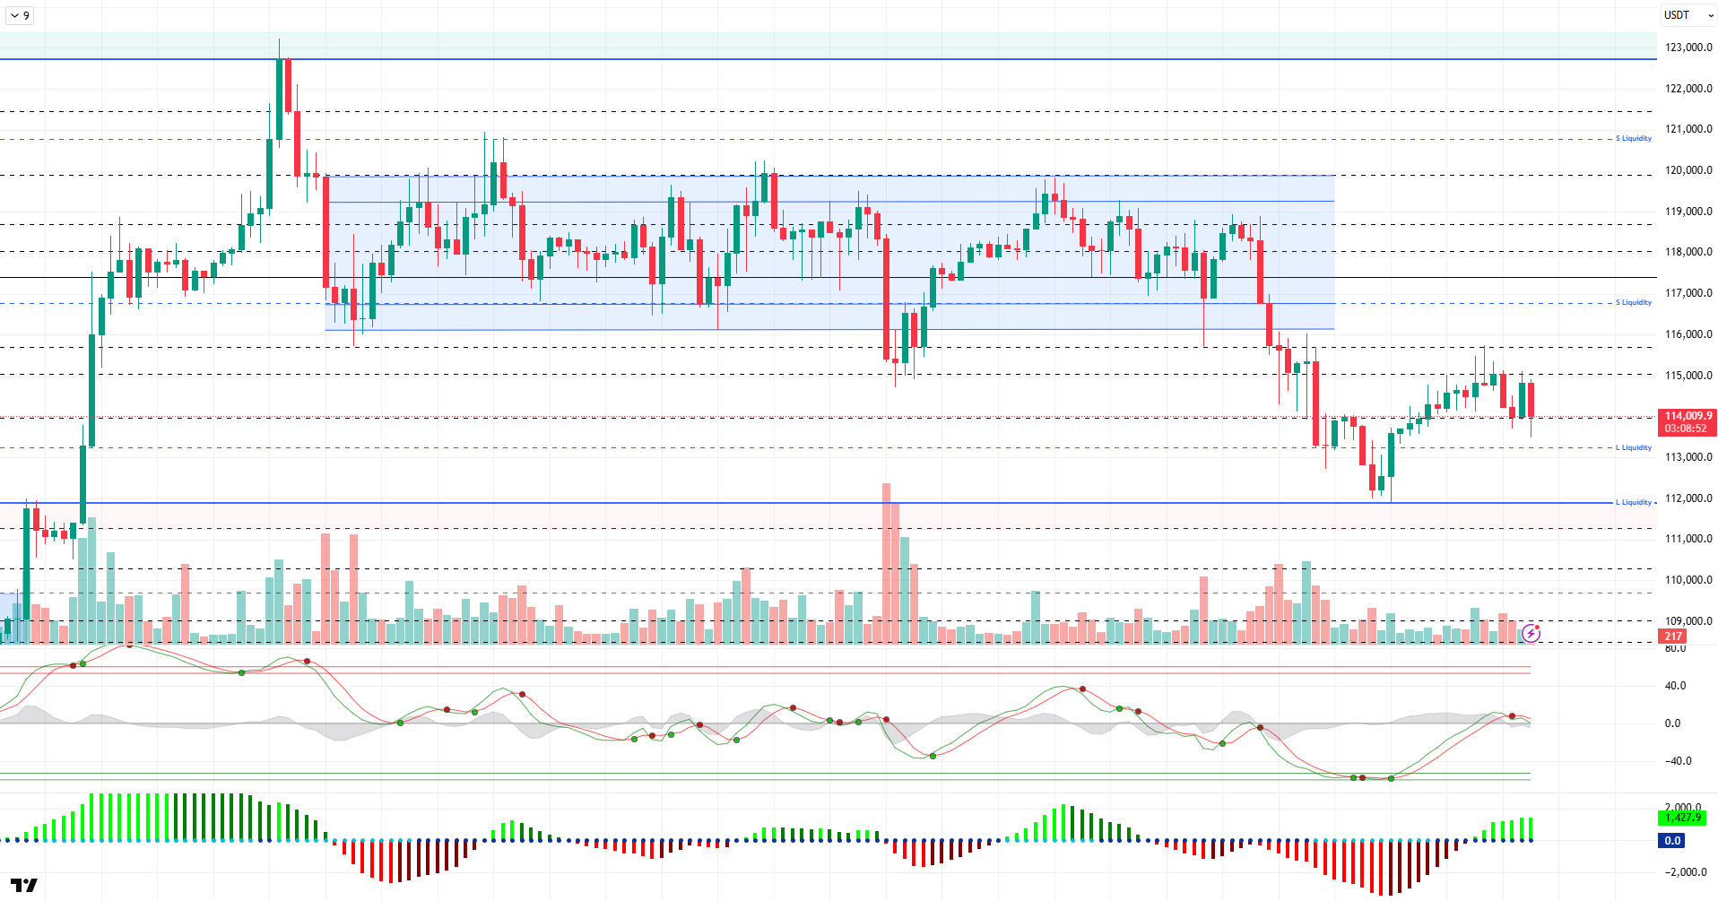Image resolution: width=1718 pixels, height=901 pixels.
Task: Click the 116,000.0 price axis label
Action: [1688, 334]
